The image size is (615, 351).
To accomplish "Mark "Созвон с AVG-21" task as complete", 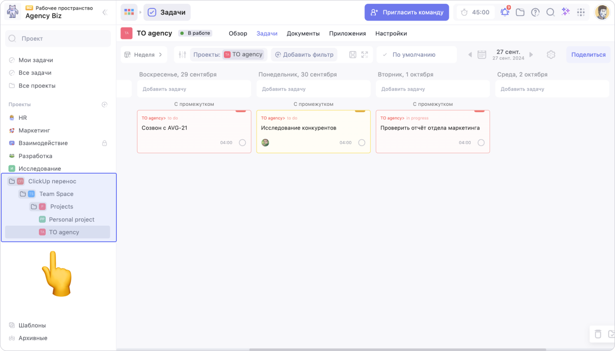I will pyautogui.click(x=243, y=143).
